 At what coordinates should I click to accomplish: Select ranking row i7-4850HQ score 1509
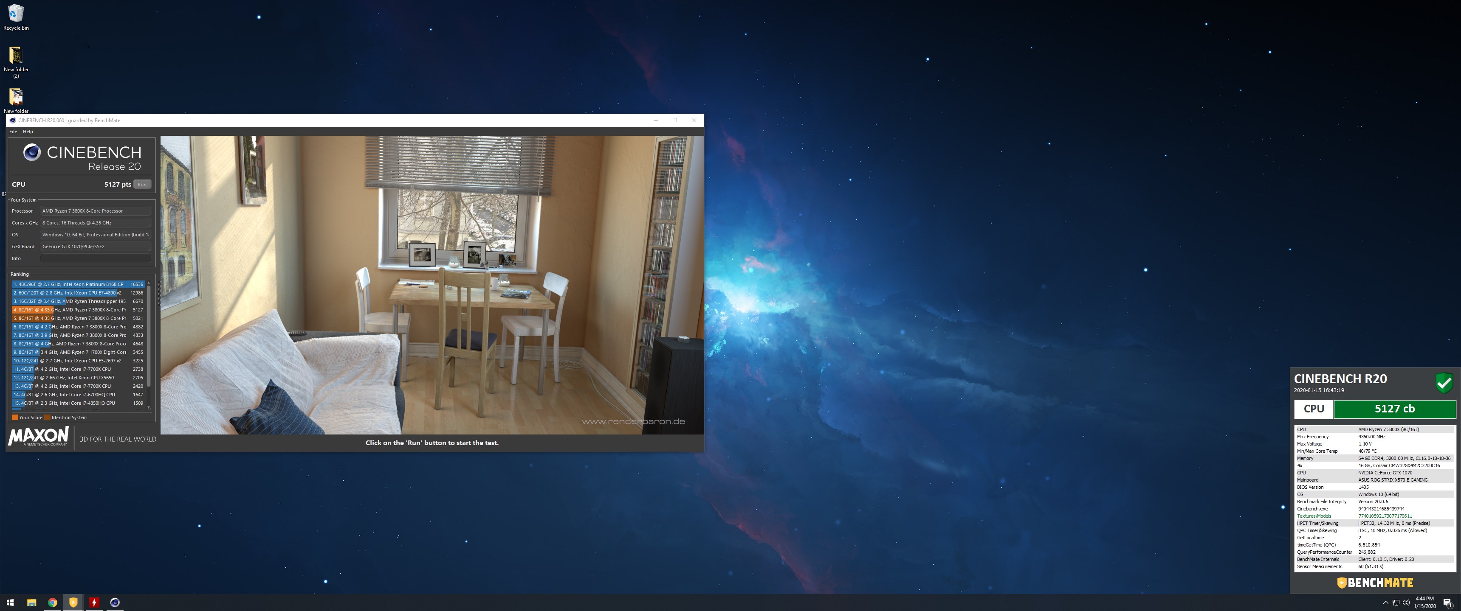pyautogui.click(x=78, y=404)
